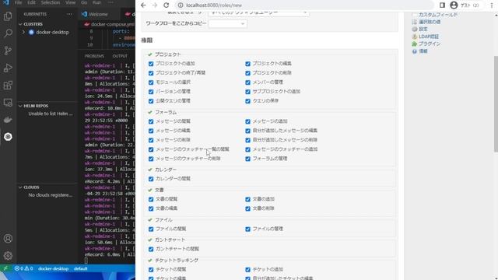Toggle all カレンダー permissions via green check
This screenshot has width=498, height=280.
[x=150, y=170]
